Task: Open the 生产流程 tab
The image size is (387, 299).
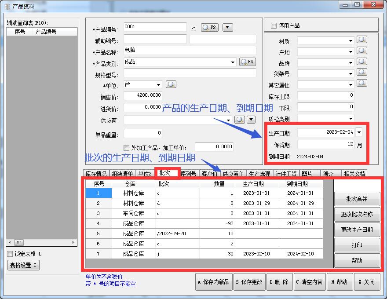Action: pyautogui.click(x=259, y=174)
